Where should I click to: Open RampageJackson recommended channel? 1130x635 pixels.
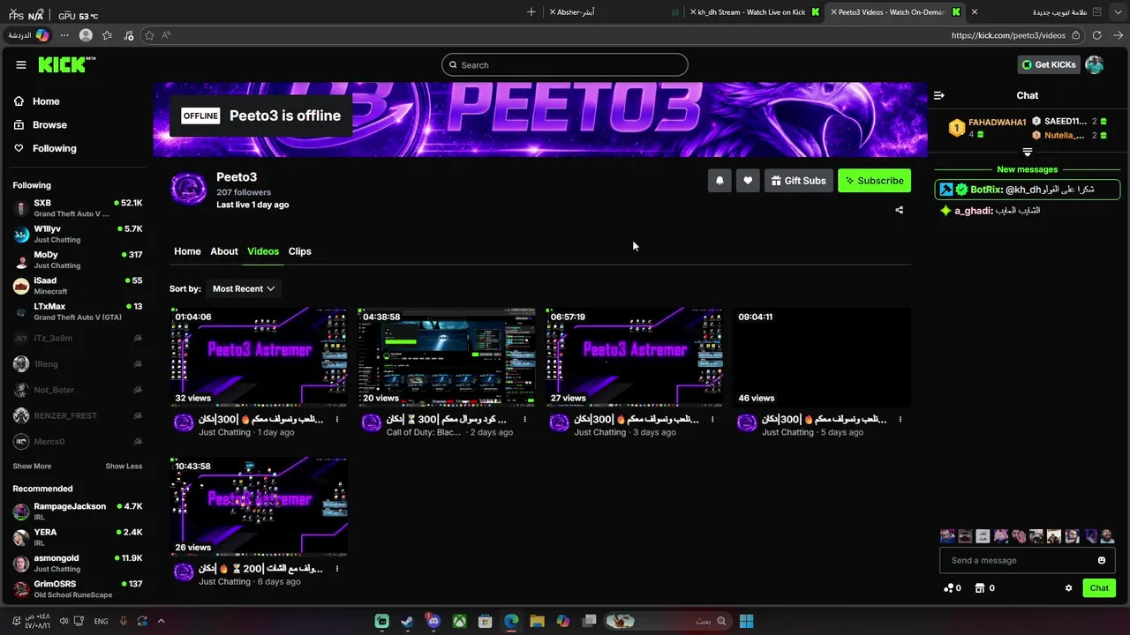tap(78, 512)
